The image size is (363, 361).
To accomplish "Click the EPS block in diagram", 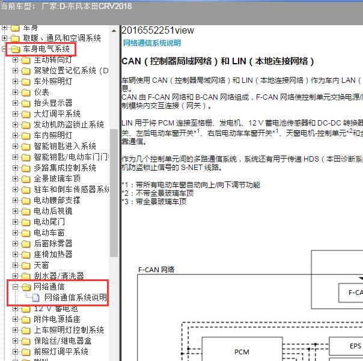I will (x=346, y=346).
